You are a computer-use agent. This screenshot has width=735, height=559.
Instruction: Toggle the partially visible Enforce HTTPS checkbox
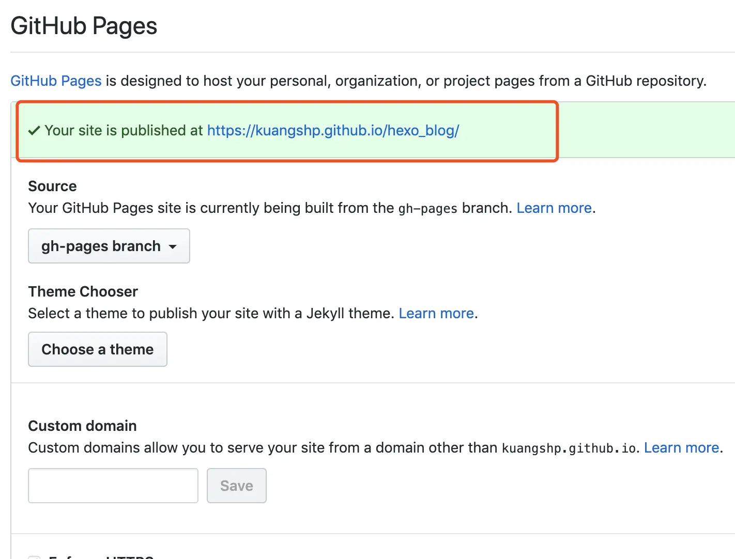tap(34, 557)
